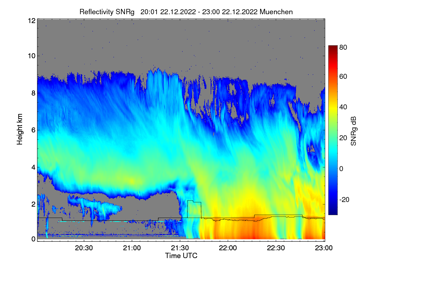Click the 10 km height tick label
This screenshot has width=427, height=284.
tap(31, 56)
